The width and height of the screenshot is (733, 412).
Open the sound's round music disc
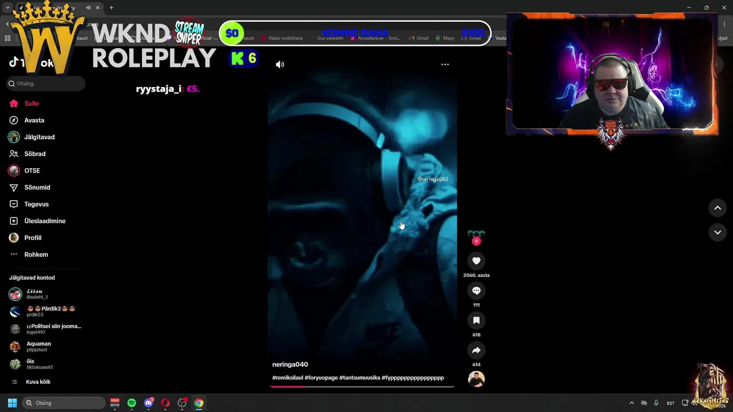point(476,379)
